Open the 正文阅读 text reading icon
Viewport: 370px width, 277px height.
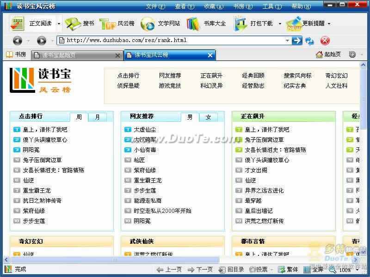click(x=17, y=24)
